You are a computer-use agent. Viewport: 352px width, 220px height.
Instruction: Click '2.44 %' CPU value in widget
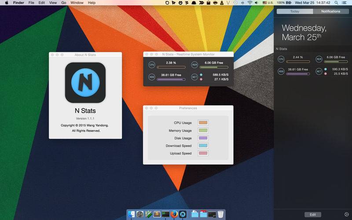coord(298,57)
